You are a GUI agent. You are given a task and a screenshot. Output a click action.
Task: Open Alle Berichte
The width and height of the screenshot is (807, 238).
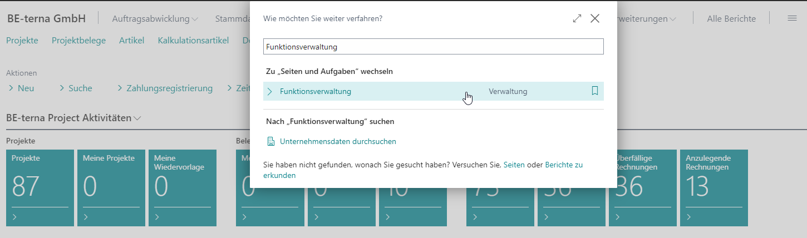[731, 19]
